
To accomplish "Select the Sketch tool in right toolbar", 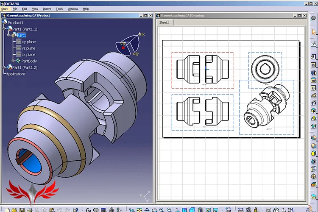I will [313, 44].
